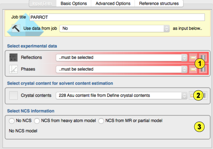This screenshot has height=149, width=213.
Task: Open the Use data from job dropdown
Action: (x=115, y=28)
